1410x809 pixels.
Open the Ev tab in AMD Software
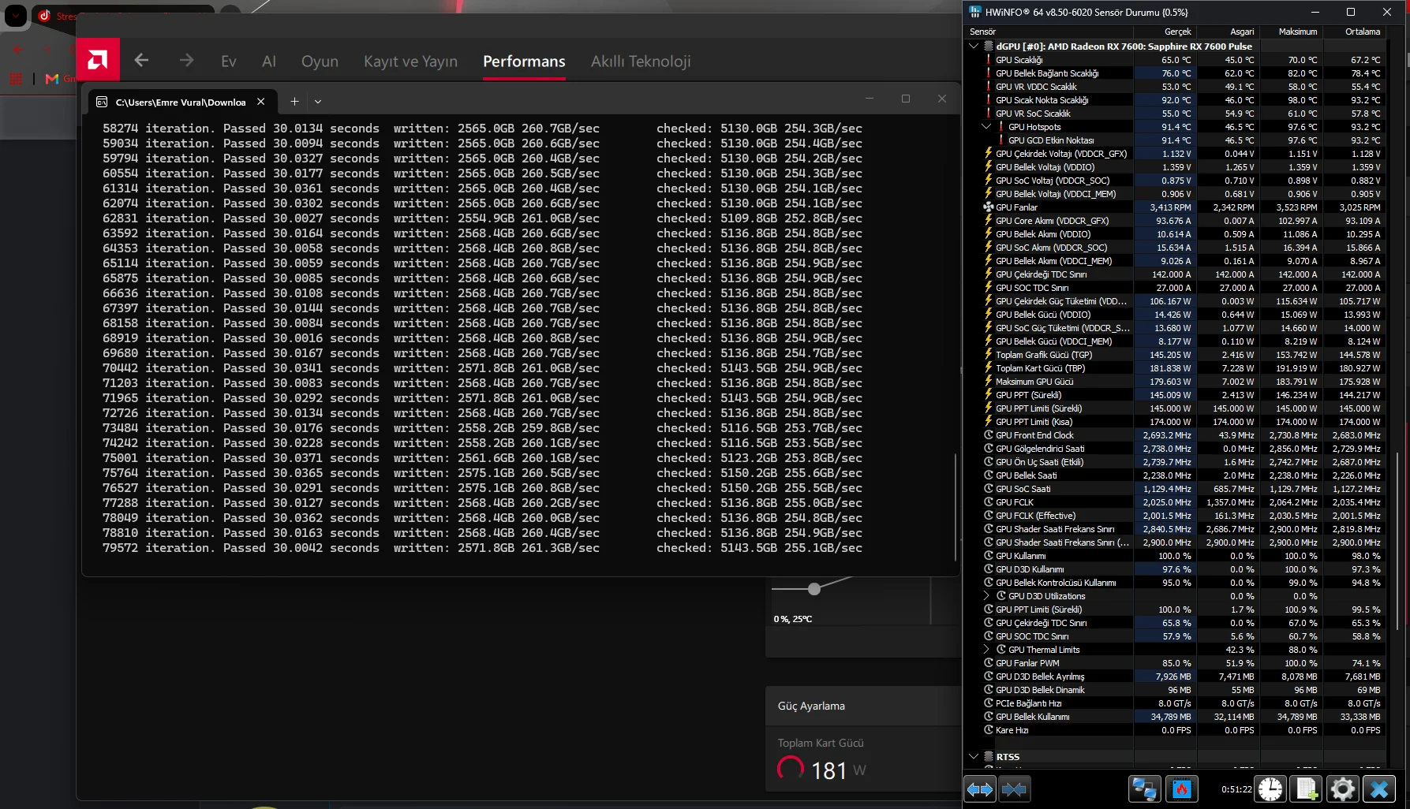[x=229, y=61]
